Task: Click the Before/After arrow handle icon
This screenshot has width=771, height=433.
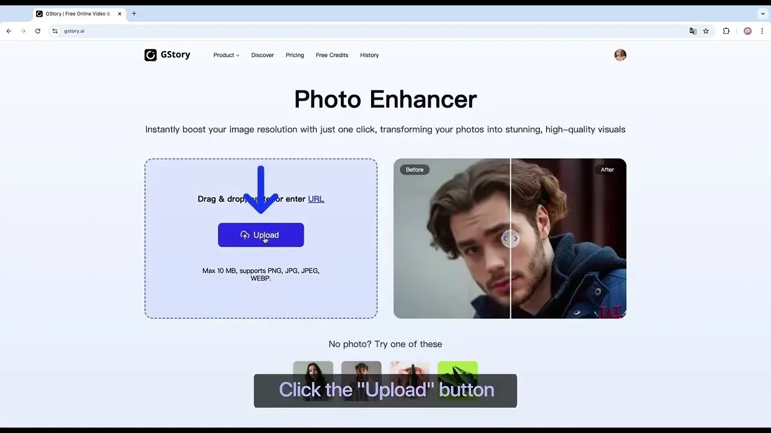Action: tap(510, 238)
